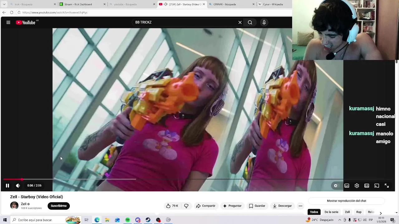The image size is (399, 224).
Task: Mute the video volume speaker icon
Action: tap(18, 185)
